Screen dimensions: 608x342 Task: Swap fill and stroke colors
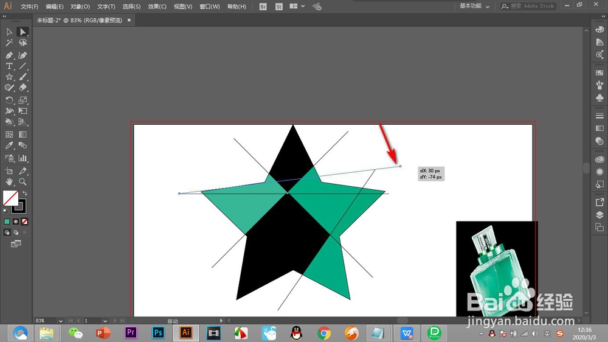pyautogui.click(x=25, y=193)
